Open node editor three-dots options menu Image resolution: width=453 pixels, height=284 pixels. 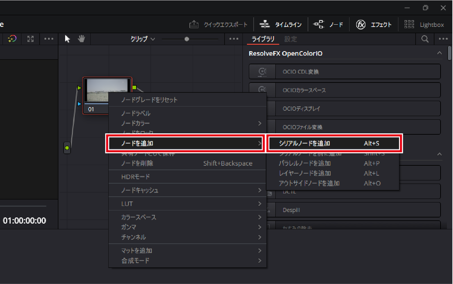tap(234, 39)
